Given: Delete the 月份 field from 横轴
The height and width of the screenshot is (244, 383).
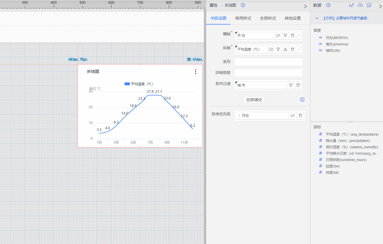Looking at the screenshot, I should [292, 36].
